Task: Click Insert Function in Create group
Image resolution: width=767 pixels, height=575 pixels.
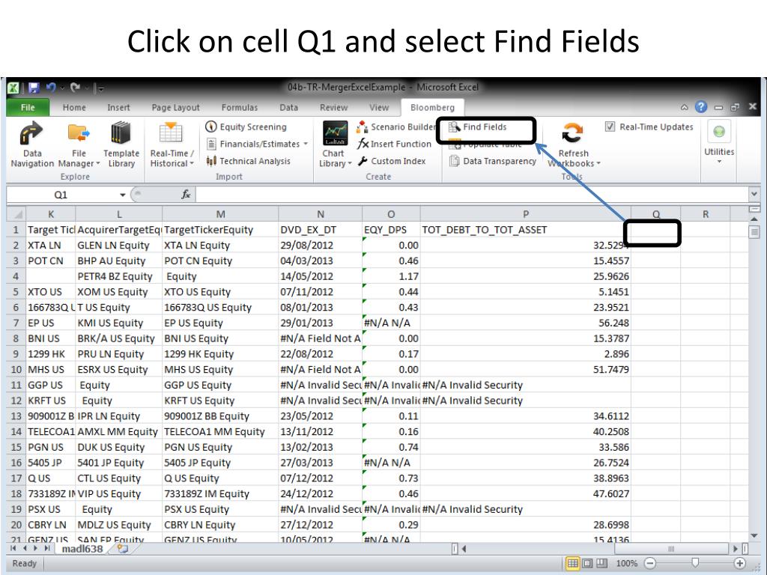Action: pos(394,144)
